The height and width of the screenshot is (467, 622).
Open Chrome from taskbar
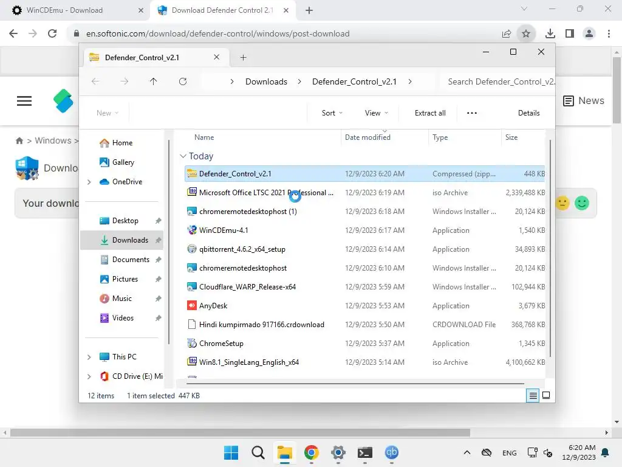[312, 452]
